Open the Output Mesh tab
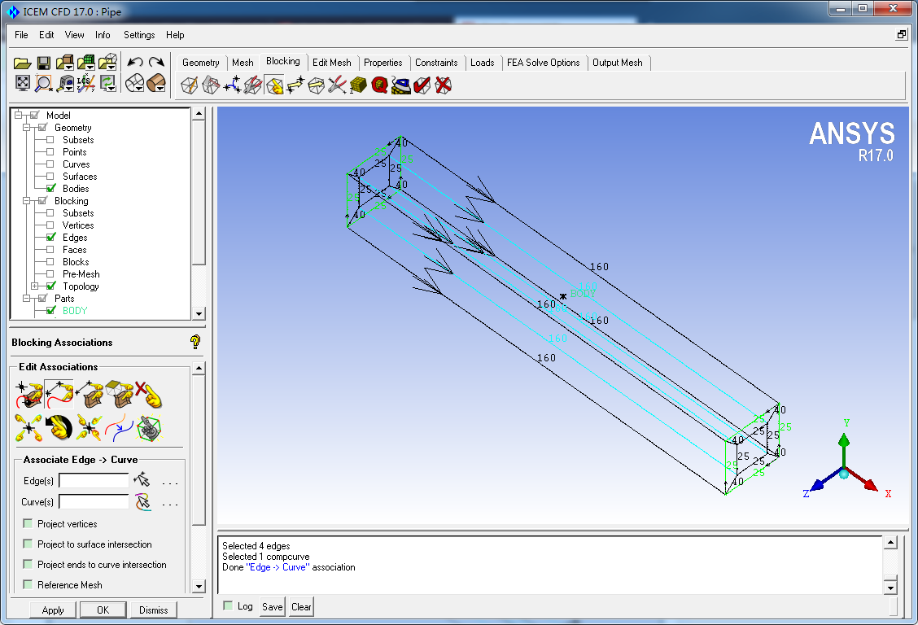918x625 pixels. [618, 63]
